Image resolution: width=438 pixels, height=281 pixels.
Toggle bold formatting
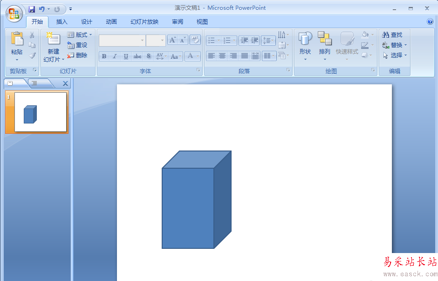tap(104, 56)
